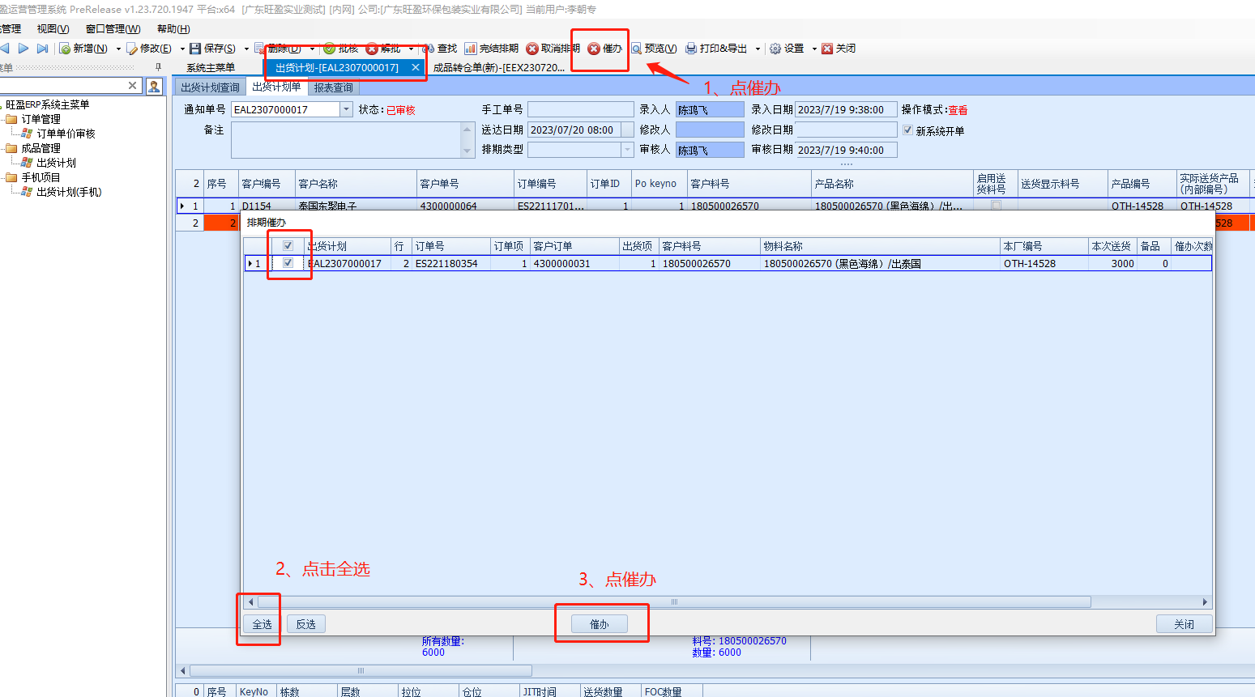Jump to last record arrow in toolbar
Viewport: 1255px width, 697px height.
point(42,49)
